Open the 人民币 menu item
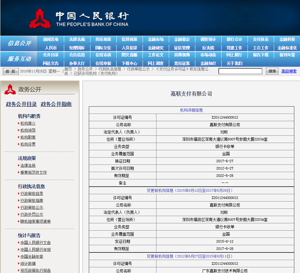 51,48
